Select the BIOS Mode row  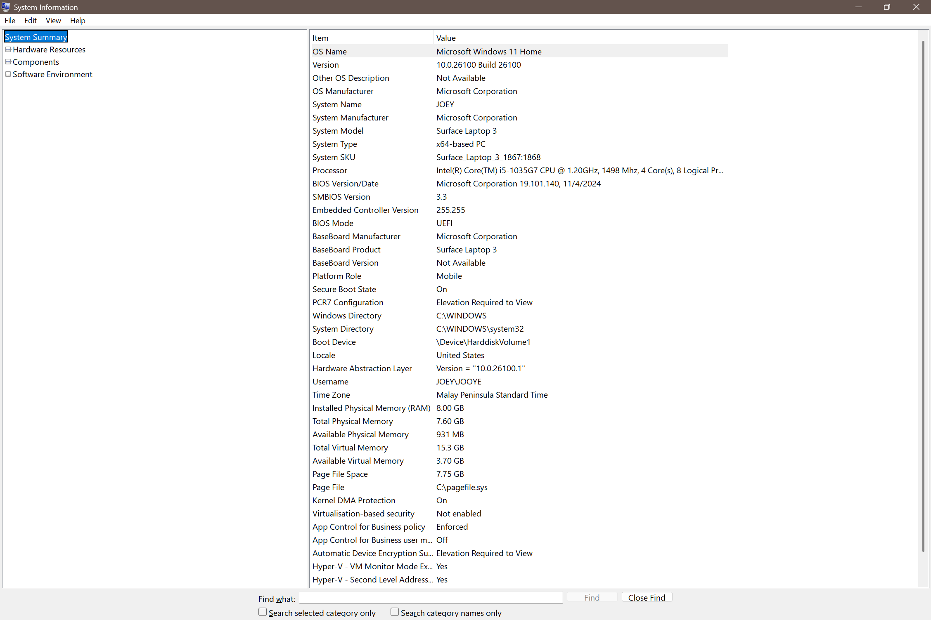[x=519, y=223]
